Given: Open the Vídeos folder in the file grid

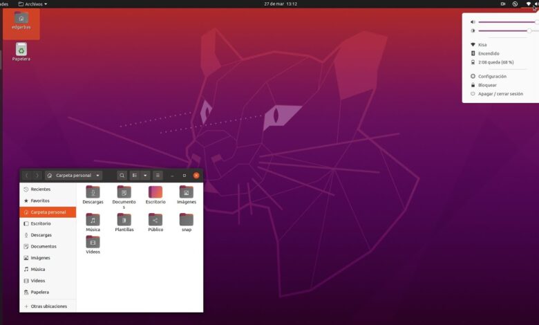Looking at the screenshot, I should [x=93, y=245].
